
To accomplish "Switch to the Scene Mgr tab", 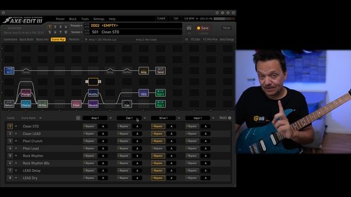I will click(x=58, y=39).
